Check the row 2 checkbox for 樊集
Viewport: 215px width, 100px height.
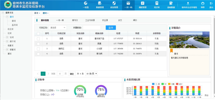[38, 44]
